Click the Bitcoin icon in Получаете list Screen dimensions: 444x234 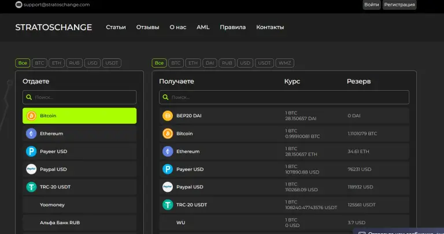(168, 133)
